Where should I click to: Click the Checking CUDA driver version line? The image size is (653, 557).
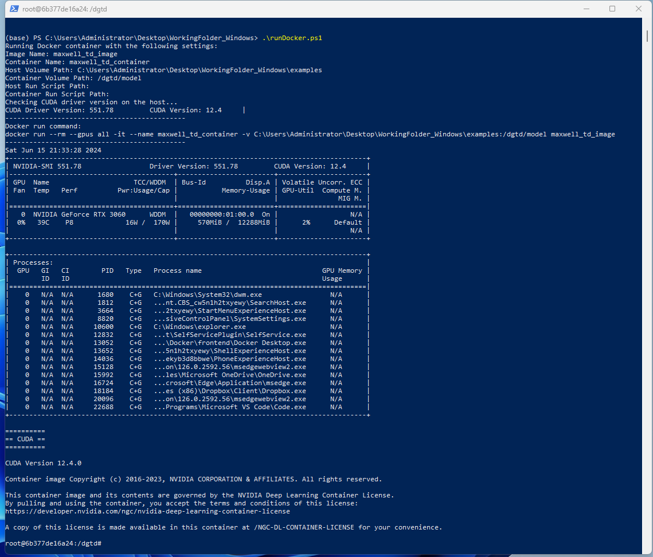click(91, 102)
